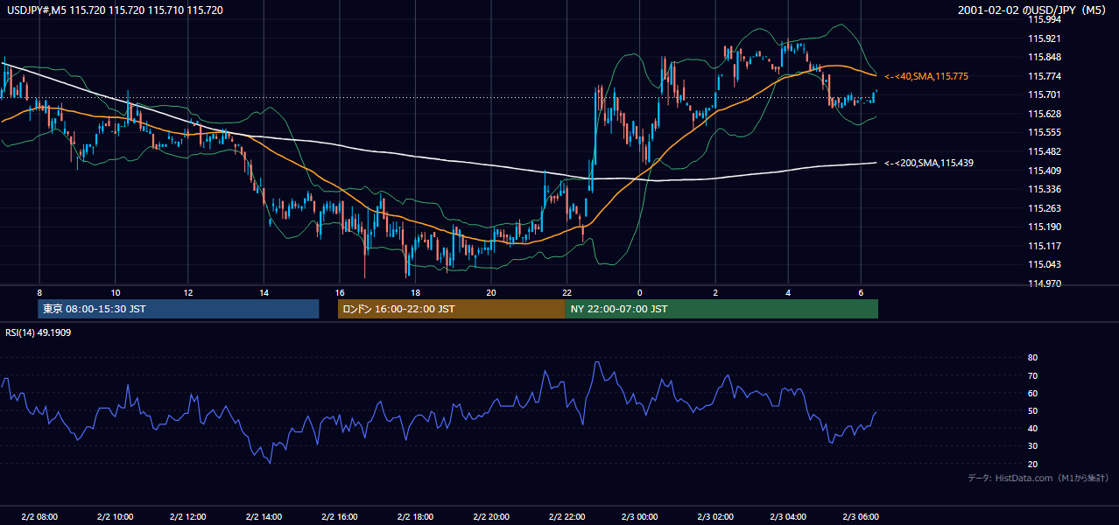Click the bottom date label 2/2 08:00
This screenshot has width=1119, height=525.
(39, 517)
